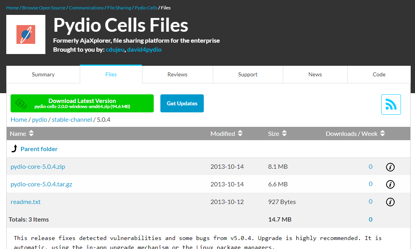Click the Parent folder up-arrow icon
Viewport: 415px width, 249px height.
14,149
